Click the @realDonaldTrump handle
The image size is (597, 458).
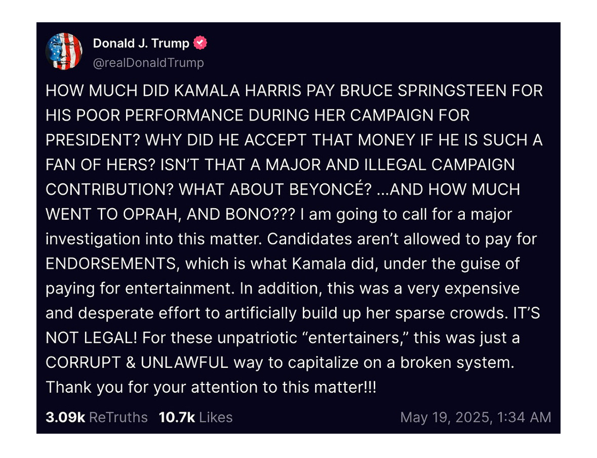click(x=148, y=62)
